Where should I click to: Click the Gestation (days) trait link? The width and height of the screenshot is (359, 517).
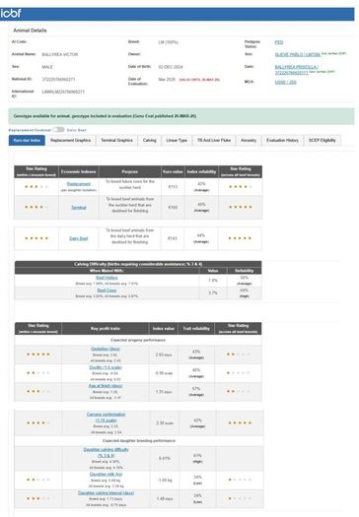(x=106, y=349)
